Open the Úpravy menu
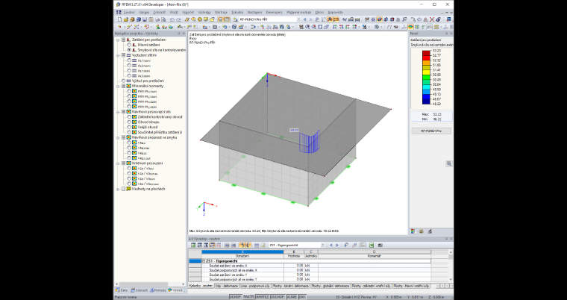The width and height of the screenshot is (567, 300). click(x=143, y=12)
